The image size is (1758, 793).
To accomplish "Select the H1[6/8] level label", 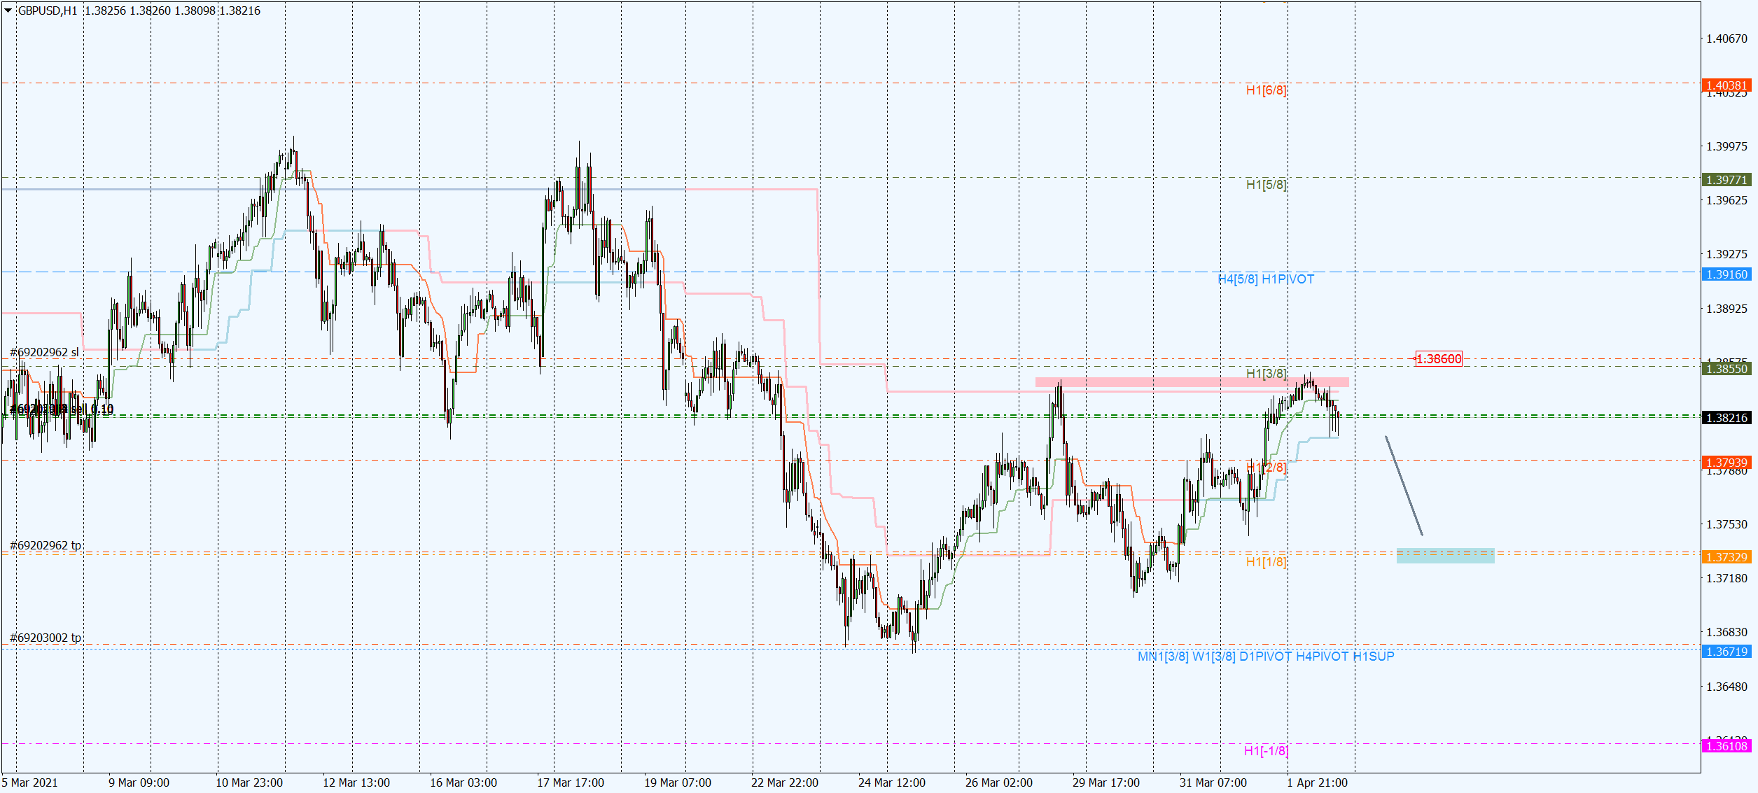I will click(x=1266, y=90).
